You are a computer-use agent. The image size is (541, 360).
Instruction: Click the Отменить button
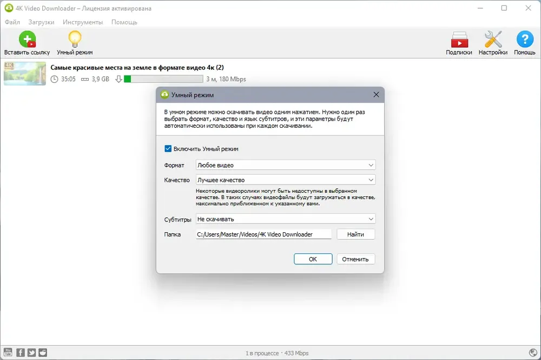(x=355, y=259)
